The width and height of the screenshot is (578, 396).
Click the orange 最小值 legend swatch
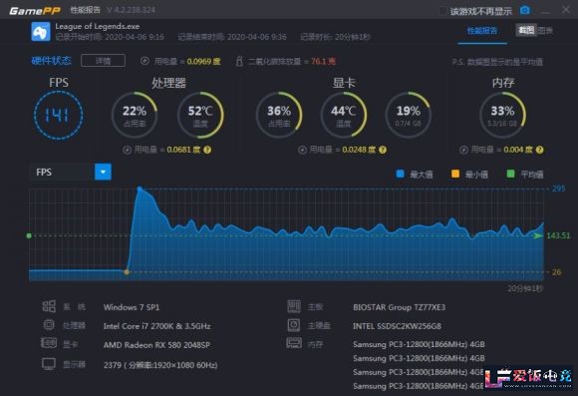(455, 174)
